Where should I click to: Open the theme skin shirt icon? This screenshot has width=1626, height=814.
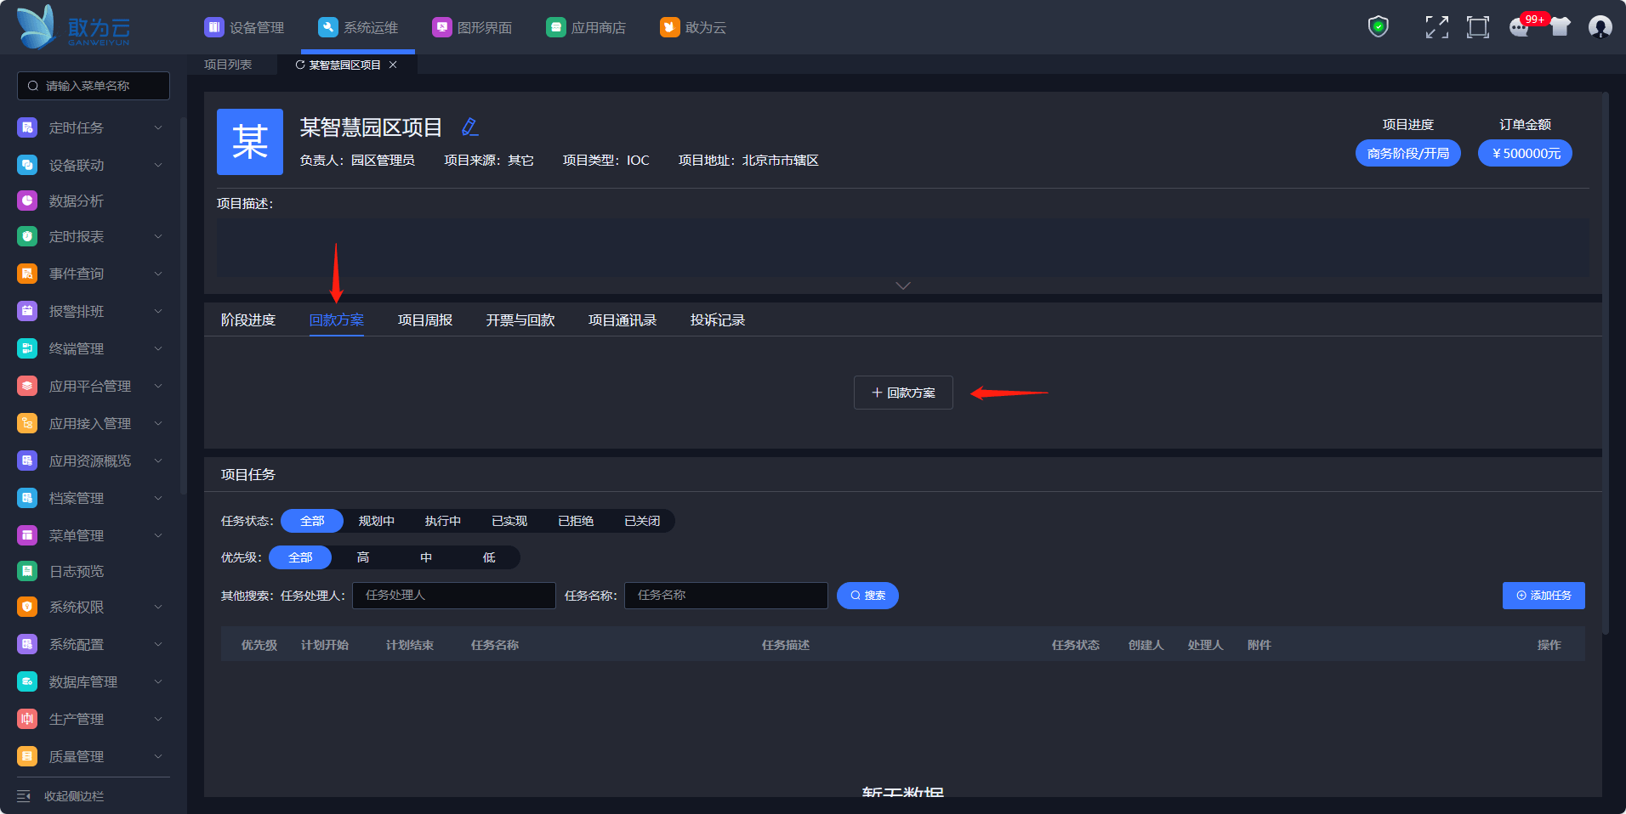pos(1560,27)
